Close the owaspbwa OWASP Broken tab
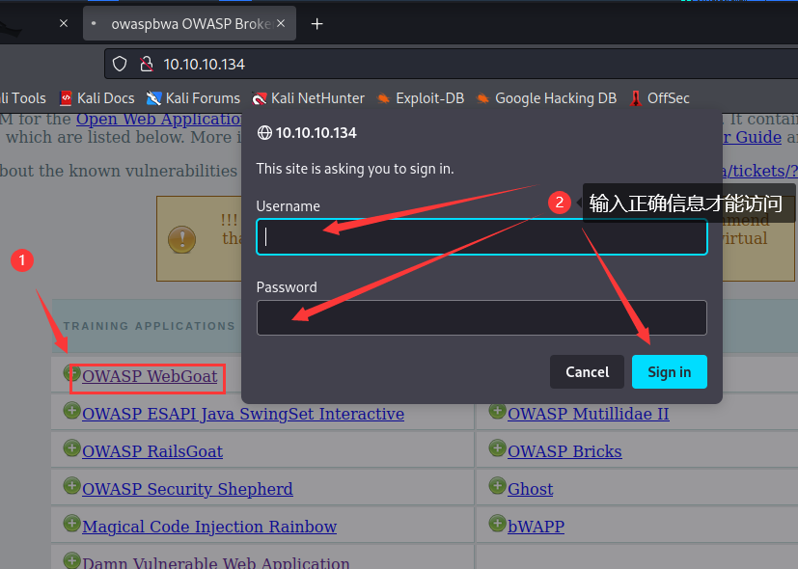Viewport: 798px width, 569px height. pyautogui.click(x=281, y=23)
